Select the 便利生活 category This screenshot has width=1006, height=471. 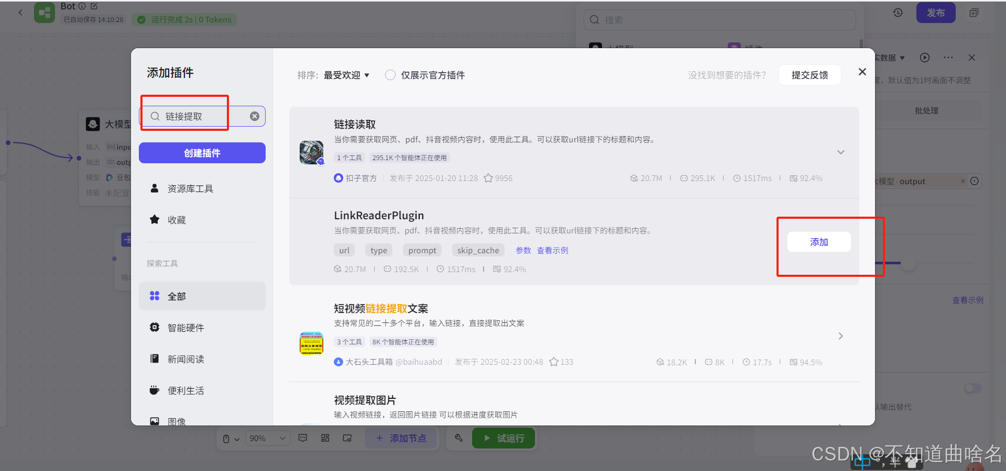(202, 390)
